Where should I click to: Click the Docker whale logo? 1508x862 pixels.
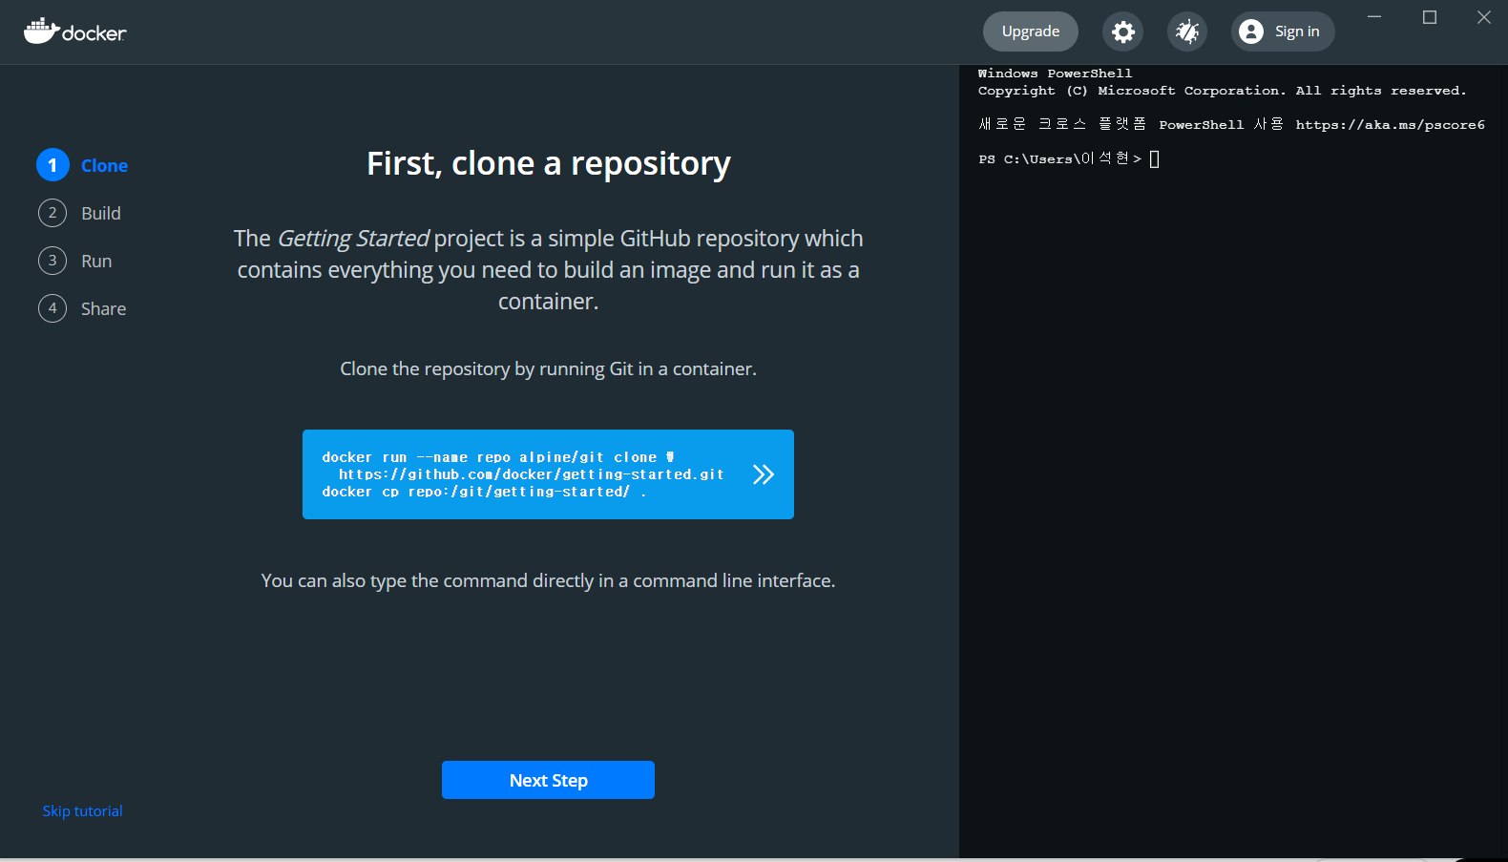[x=75, y=32]
